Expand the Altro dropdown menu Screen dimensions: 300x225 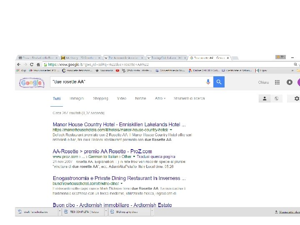click(x=160, y=98)
